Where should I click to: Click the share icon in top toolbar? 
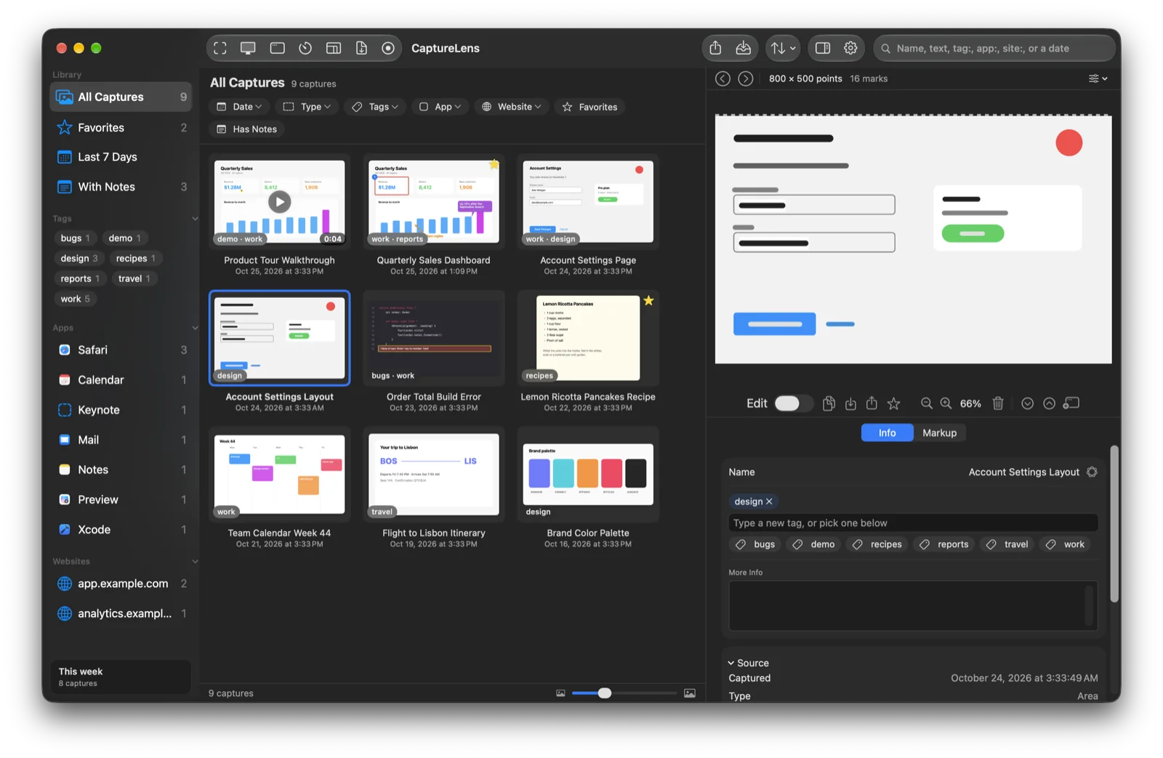coord(715,48)
